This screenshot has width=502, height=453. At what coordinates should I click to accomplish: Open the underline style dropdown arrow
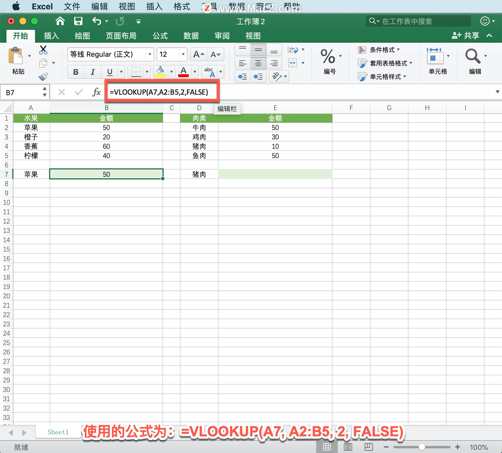click(121, 72)
